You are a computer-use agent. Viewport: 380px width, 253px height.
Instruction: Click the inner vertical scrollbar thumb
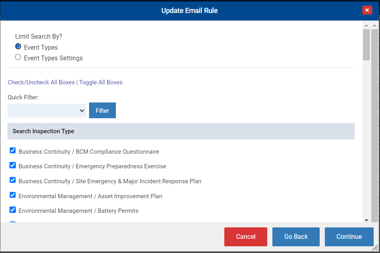[366, 45]
